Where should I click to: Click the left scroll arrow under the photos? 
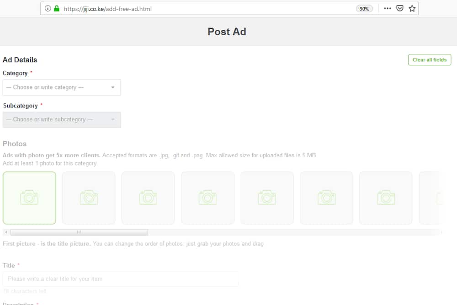(6, 232)
